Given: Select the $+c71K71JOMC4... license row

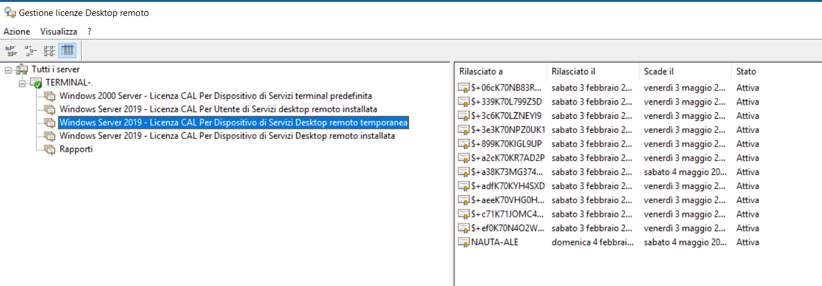Looking at the screenshot, I should pyautogui.click(x=609, y=214).
